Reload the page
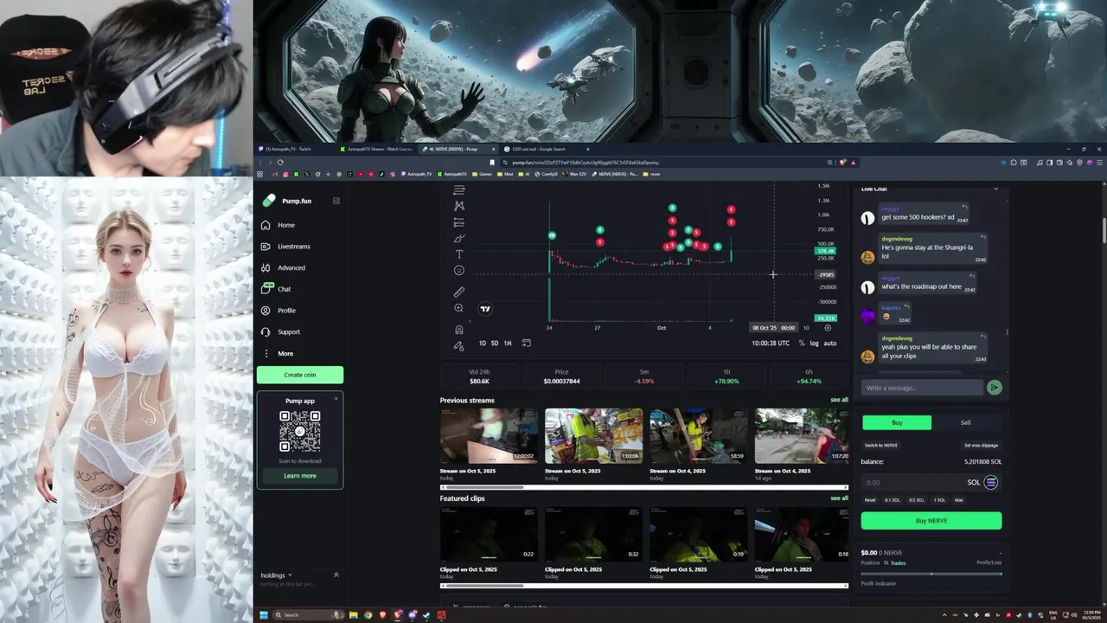The width and height of the screenshot is (1107, 623). point(280,162)
